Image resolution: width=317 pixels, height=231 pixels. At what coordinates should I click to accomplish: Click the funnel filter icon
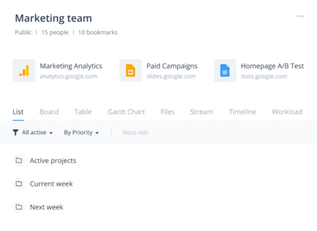15,133
